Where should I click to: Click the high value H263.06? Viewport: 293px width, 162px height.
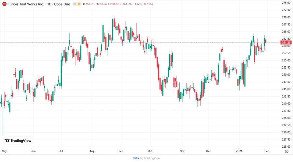(x=101, y=4)
